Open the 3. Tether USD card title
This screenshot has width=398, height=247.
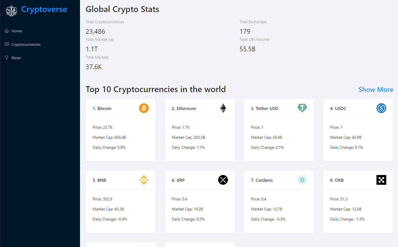click(x=265, y=108)
